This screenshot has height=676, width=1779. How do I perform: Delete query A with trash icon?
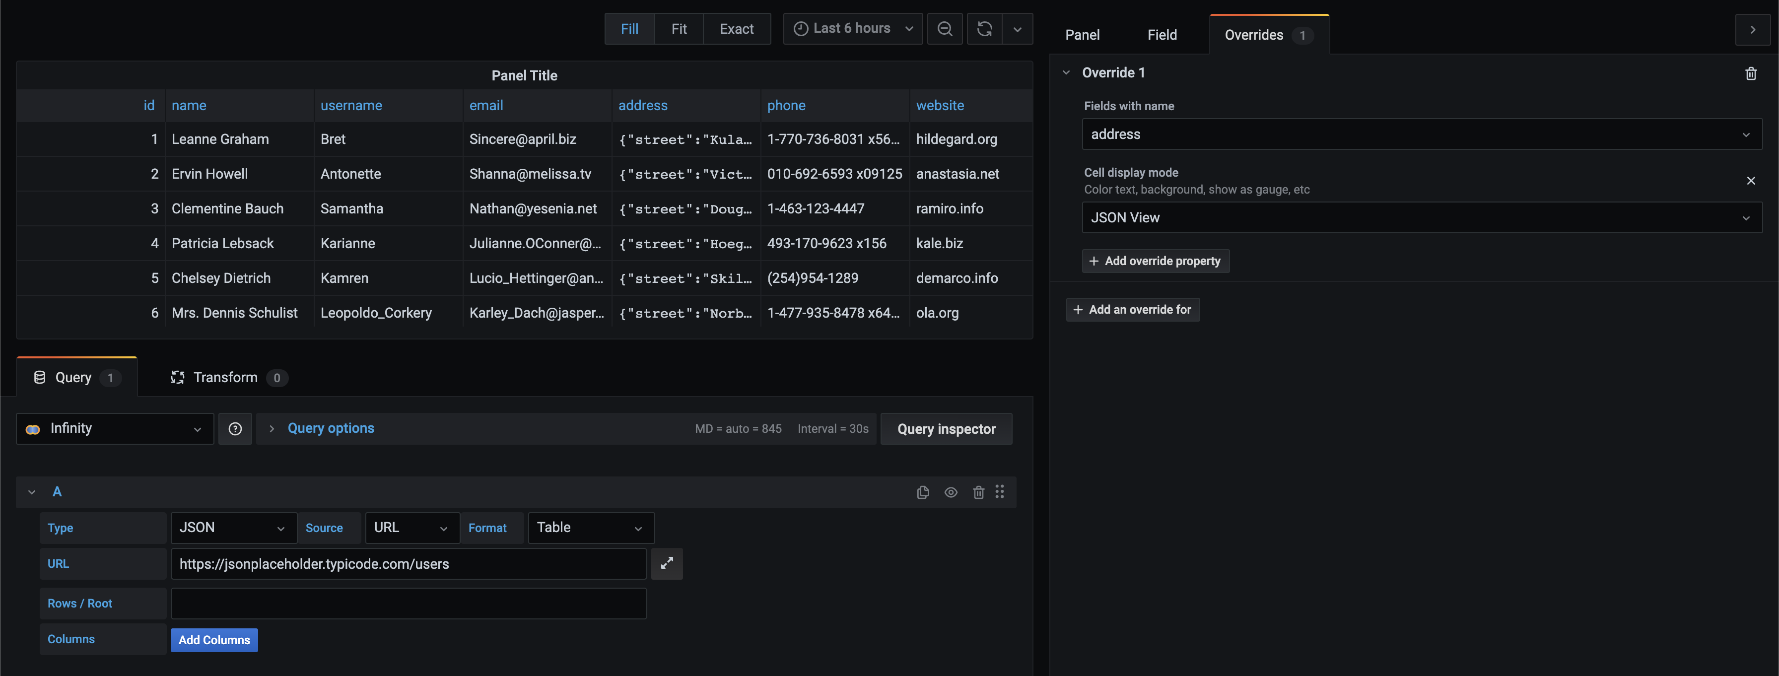click(978, 492)
